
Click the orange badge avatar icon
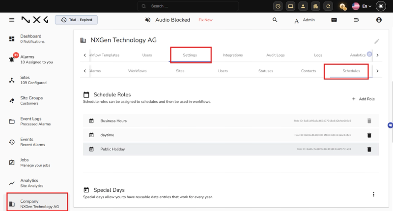click(342, 6)
